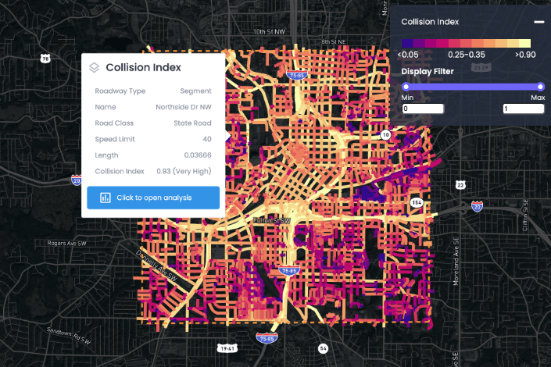Click the Route 54 shield at the bottom
Viewport: 551px width, 367px height.
(323, 347)
